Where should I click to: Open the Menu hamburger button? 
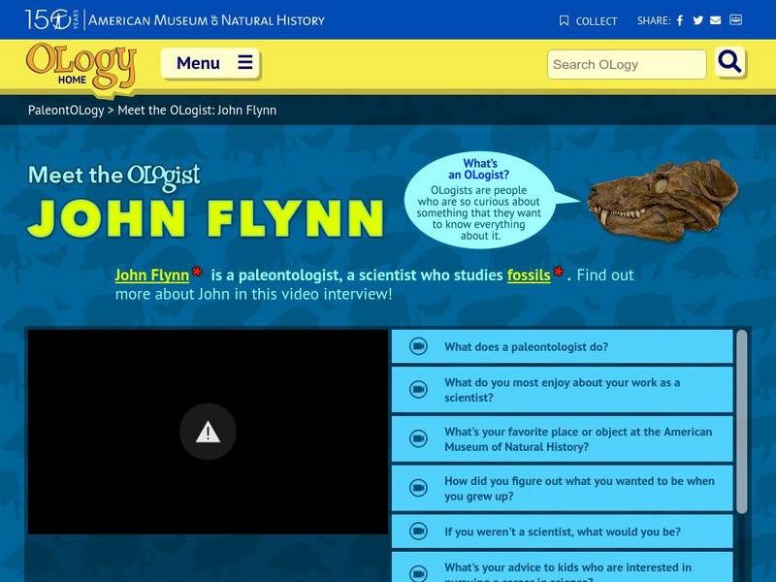[210, 63]
